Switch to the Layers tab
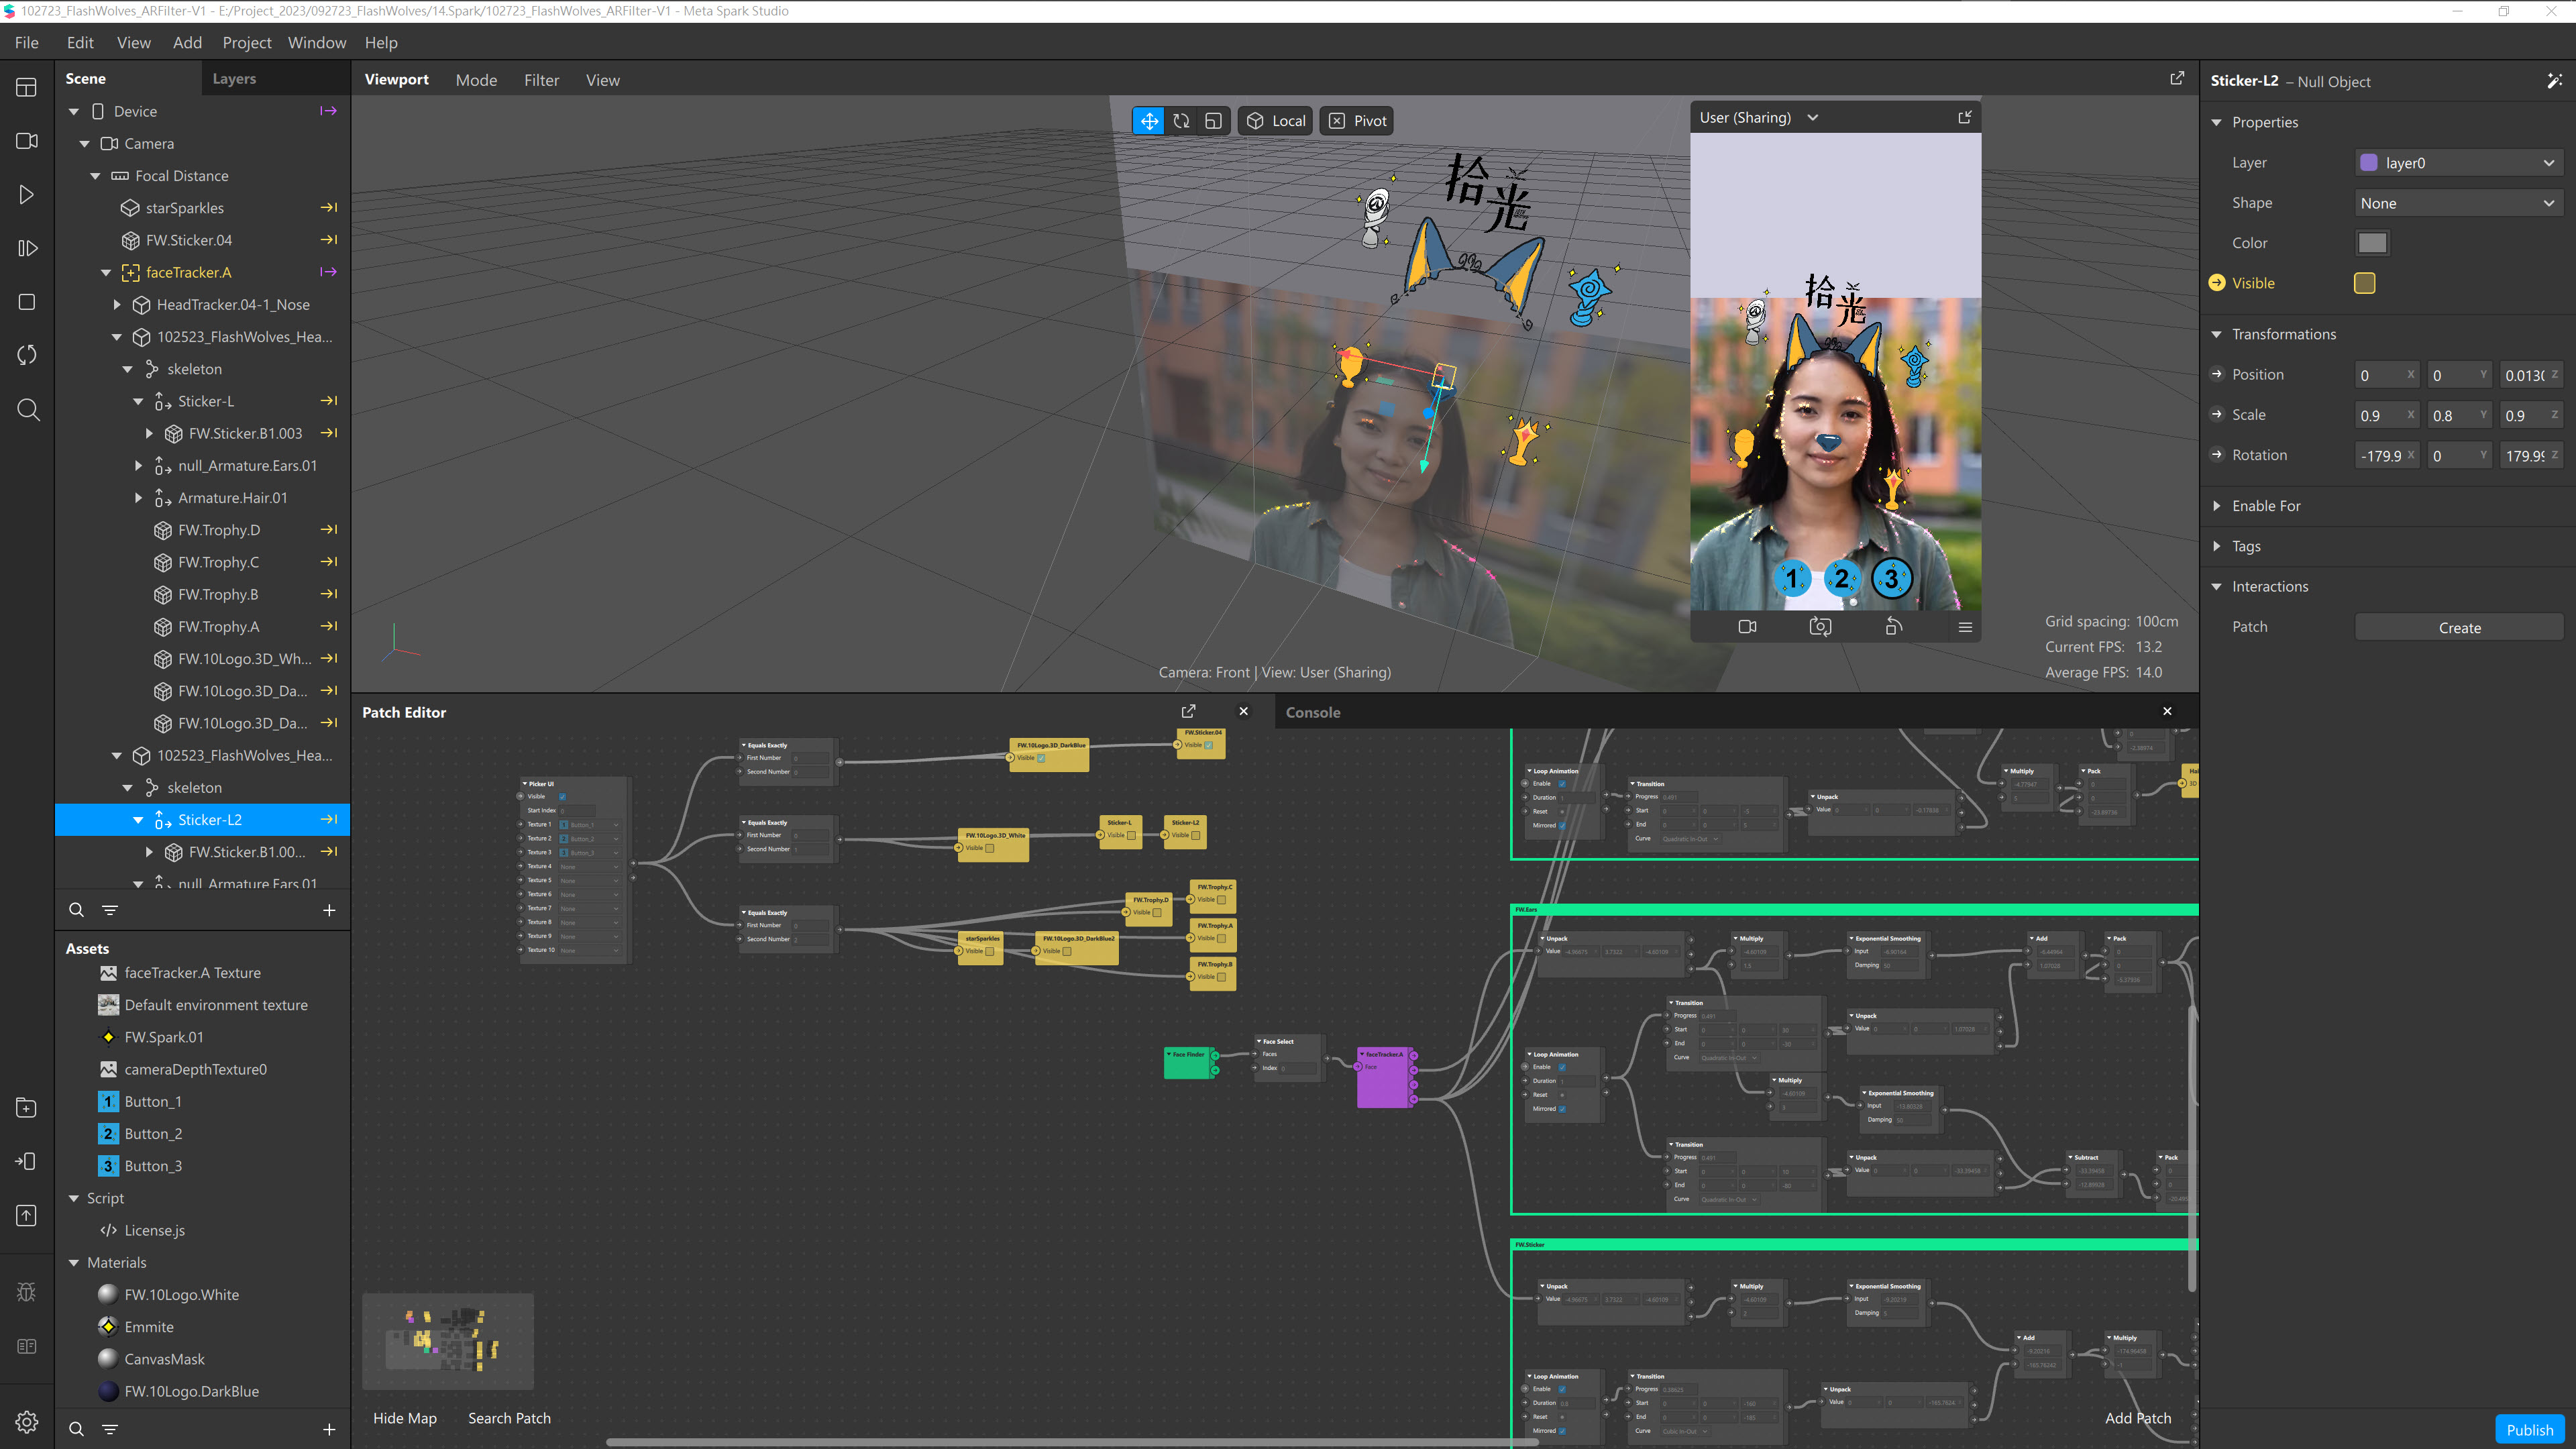 tap(234, 79)
